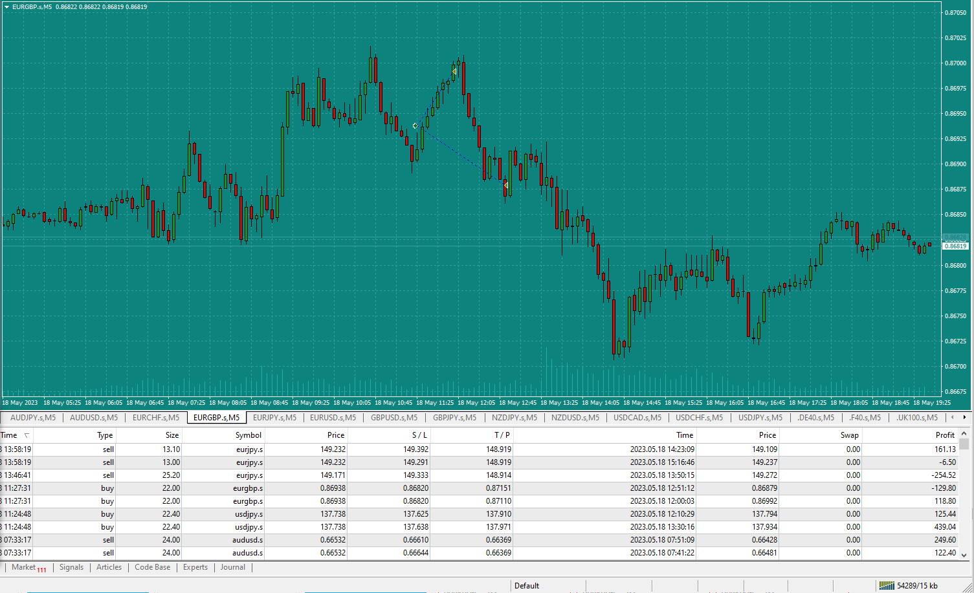The width and height of the screenshot is (974, 593).
Task: Select the row with profit -254.52
Action: (x=479, y=475)
